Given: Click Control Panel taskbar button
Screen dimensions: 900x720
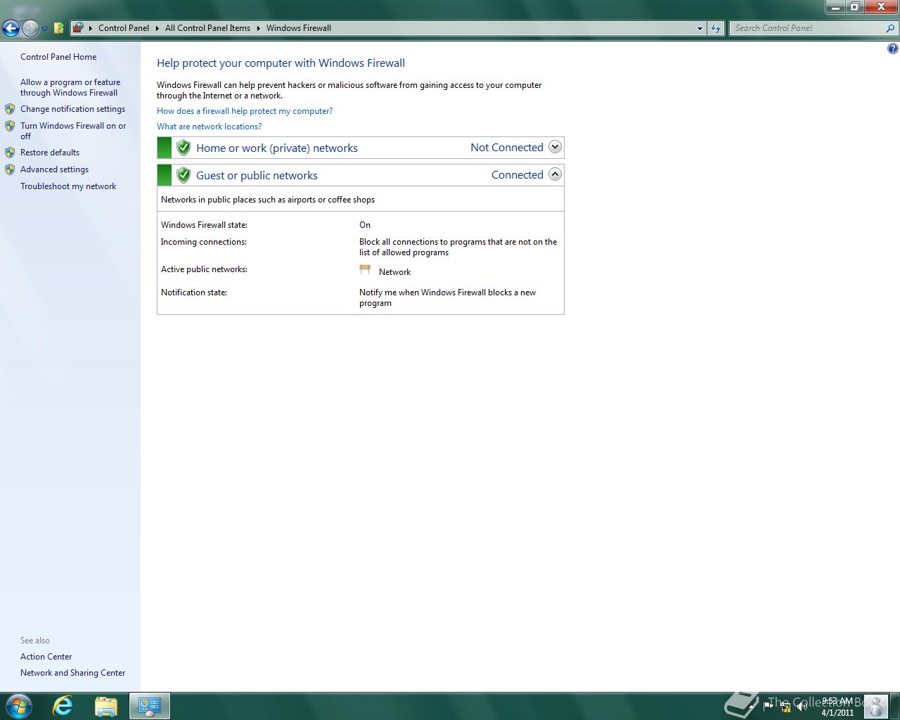Looking at the screenshot, I should (149, 706).
